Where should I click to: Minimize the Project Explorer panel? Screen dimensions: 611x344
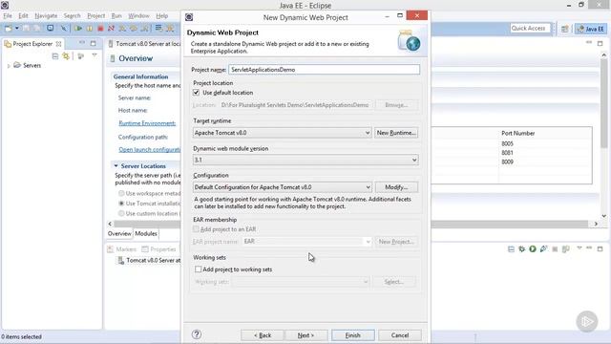click(82, 43)
